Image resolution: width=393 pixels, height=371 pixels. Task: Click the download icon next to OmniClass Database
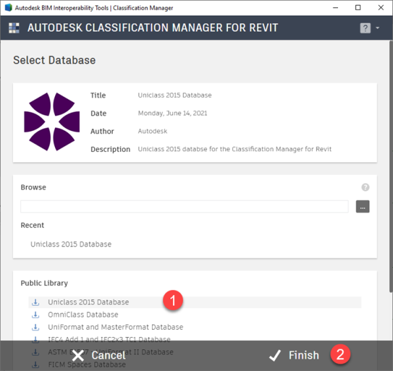coord(35,315)
